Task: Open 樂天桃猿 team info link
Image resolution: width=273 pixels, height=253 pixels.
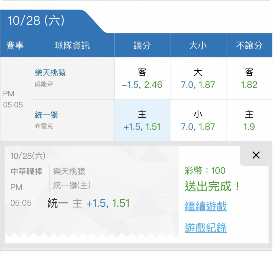Action: pos(50,72)
